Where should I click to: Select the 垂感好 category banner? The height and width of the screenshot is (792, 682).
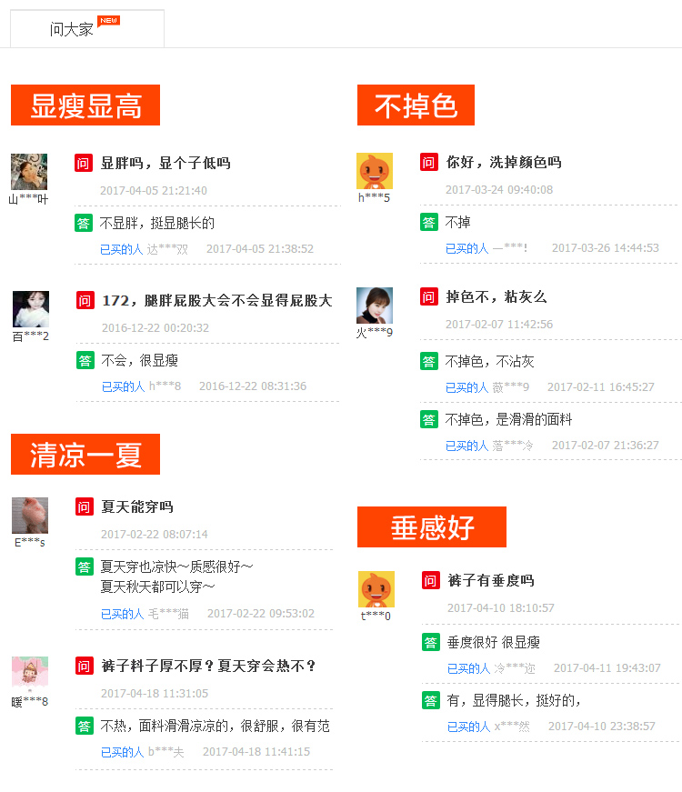432,527
